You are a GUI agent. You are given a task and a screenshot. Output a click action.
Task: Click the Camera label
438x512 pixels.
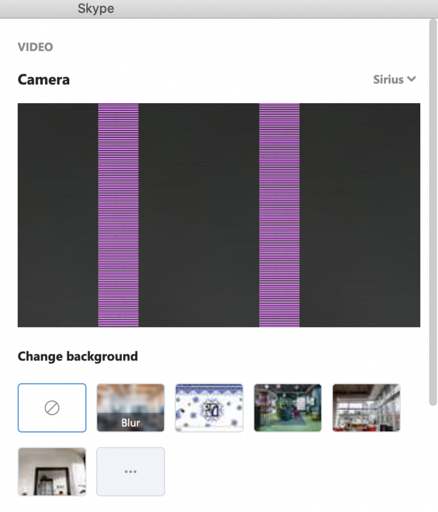(44, 79)
